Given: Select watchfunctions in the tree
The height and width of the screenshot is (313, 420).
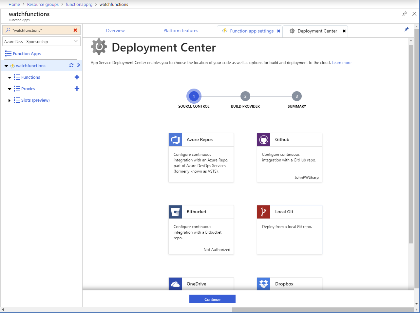Looking at the screenshot, I should tap(31, 66).
